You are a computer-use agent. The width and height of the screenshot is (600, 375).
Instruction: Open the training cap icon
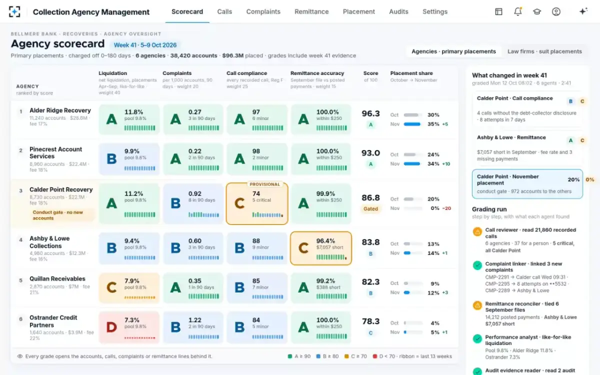tap(537, 11)
